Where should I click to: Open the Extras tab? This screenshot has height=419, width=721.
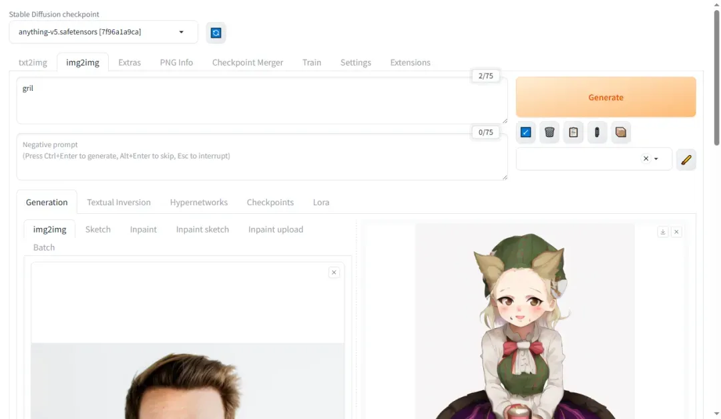(130, 62)
